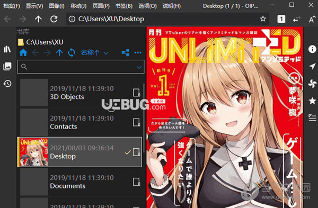The width and height of the screenshot is (318, 208).
Task: Sync the library folder with the circular arrows icon
Action: 72,53
